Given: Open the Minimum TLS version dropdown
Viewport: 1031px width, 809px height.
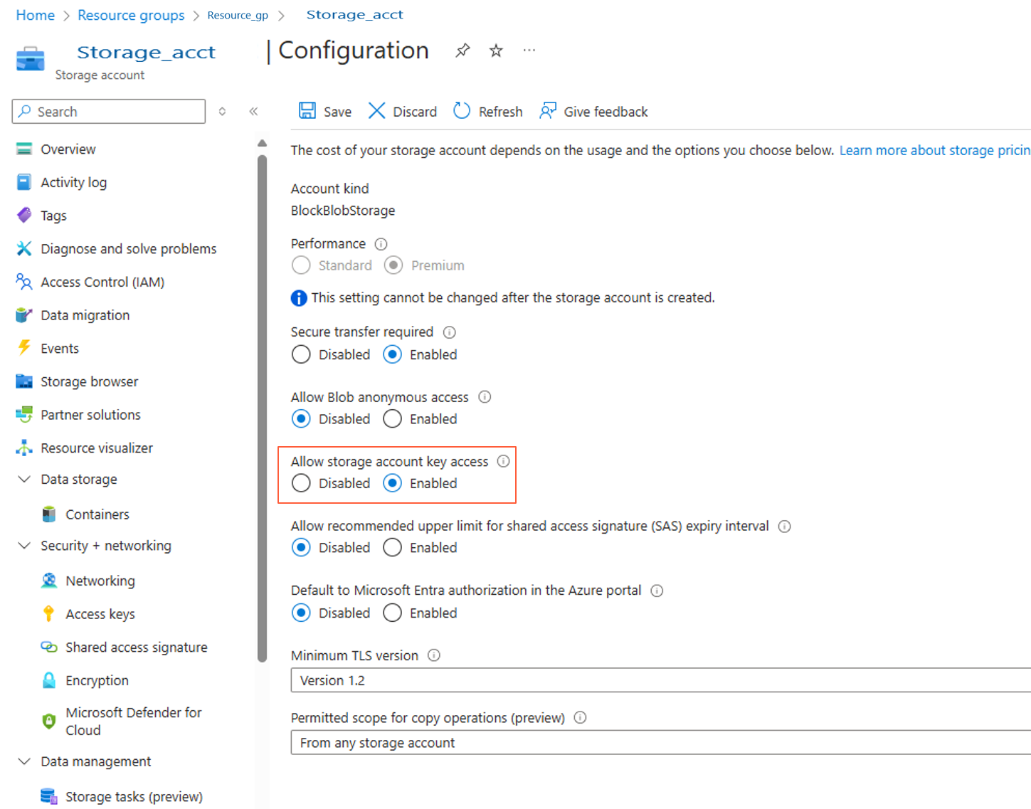Looking at the screenshot, I should point(660,680).
